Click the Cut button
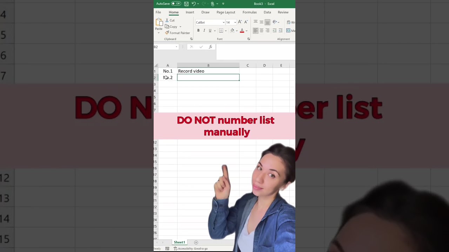The width and height of the screenshot is (449, 252). click(170, 20)
